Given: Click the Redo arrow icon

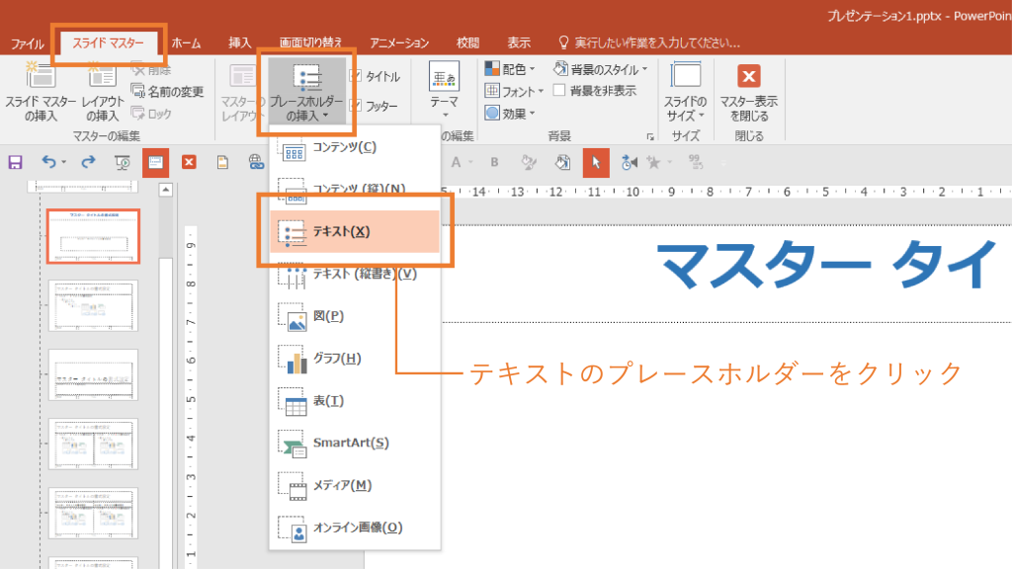Looking at the screenshot, I should (88, 162).
